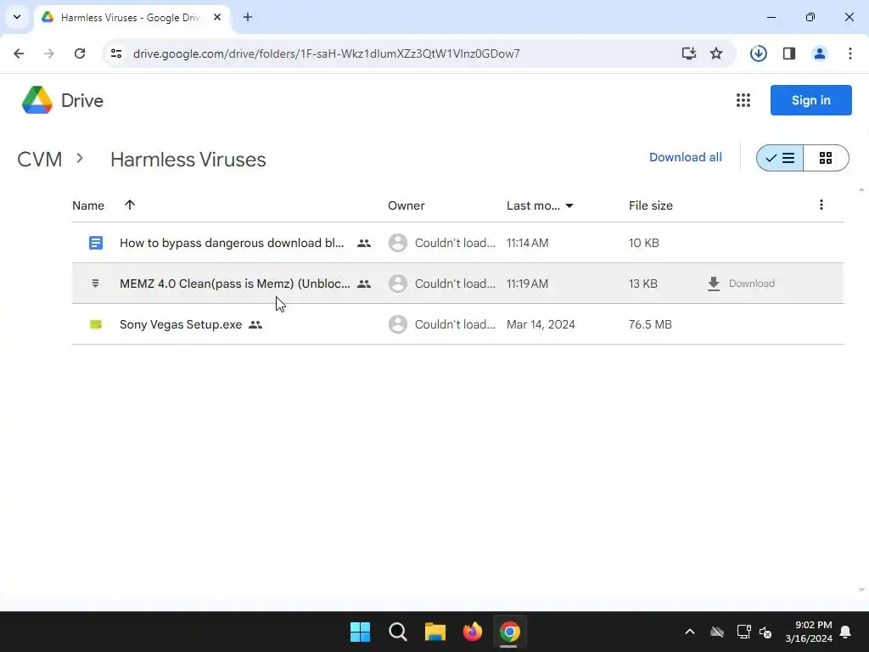Close the Harmless Viruses tab
869x652 pixels.
click(x=217, y=17)
